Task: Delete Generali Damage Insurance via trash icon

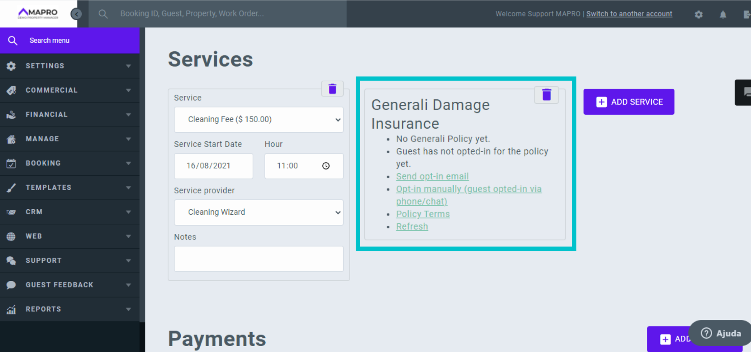Action: pyautogui.click(x=546, y=95)
